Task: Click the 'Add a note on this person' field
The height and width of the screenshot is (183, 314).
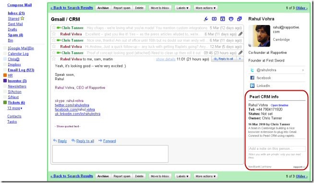Action: 277,148
